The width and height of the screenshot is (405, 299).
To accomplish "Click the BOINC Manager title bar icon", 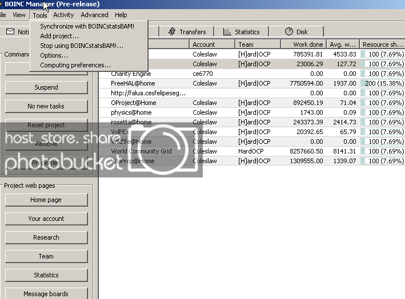I will click(2, 4).
